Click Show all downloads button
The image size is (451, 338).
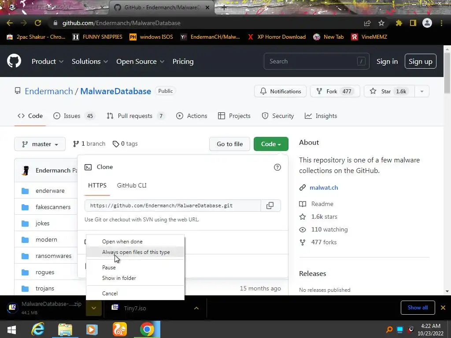coord(418,308)
